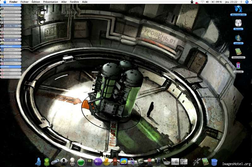
Task: Open the Documents folder on desktop
Action: [x=238, y=53]
